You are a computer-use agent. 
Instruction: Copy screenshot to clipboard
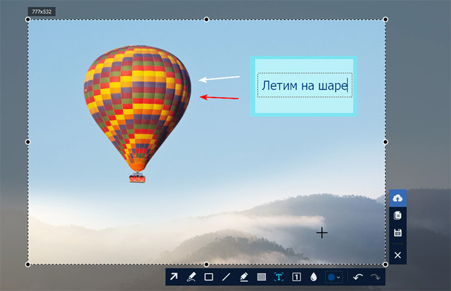pyautogui.click(x=397, y=215)
